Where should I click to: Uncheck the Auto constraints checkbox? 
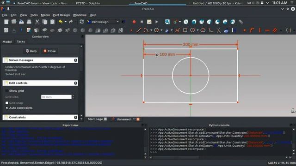pyautogui.click(x=7, y=108)
